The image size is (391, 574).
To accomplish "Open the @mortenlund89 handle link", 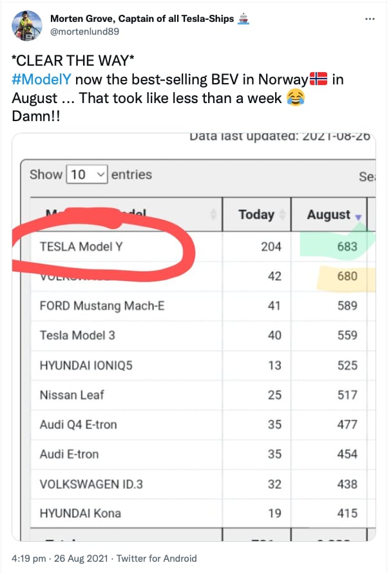I will pos(84,32).
